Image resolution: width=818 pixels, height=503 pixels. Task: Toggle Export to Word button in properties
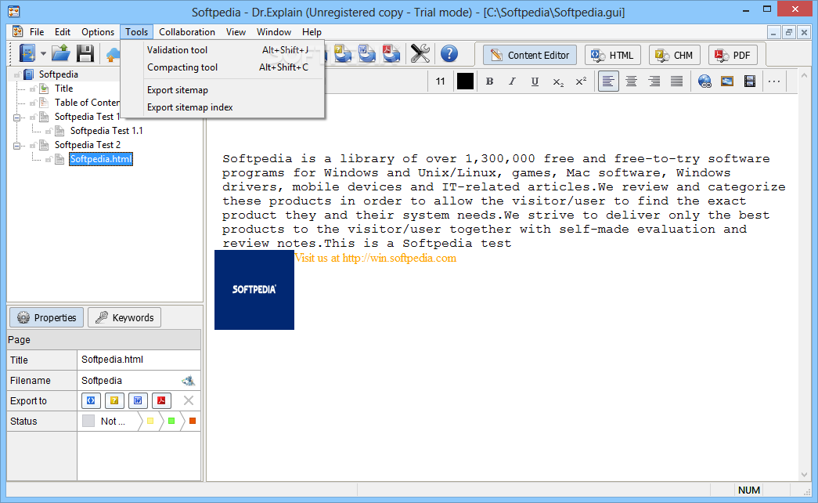pyautogui.click(x=138, y=400)
